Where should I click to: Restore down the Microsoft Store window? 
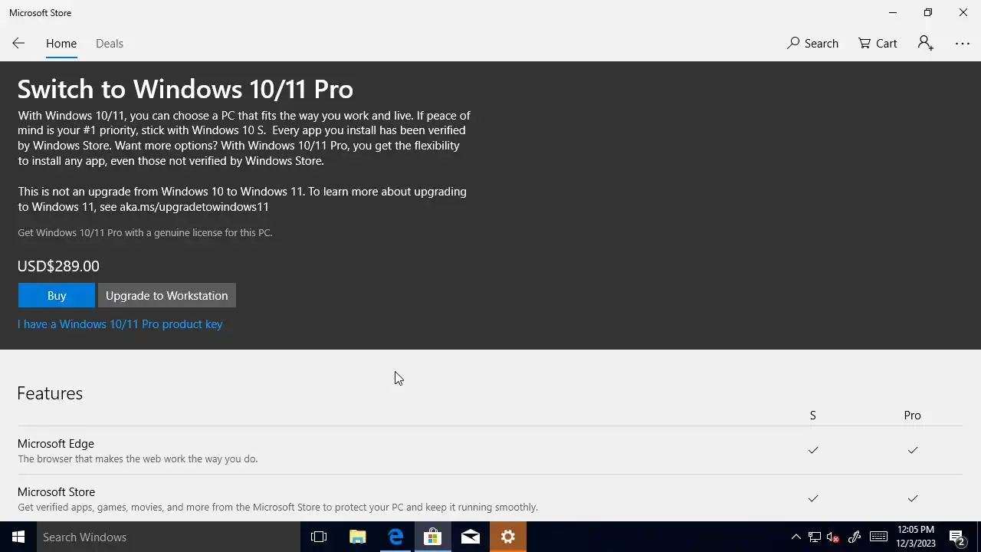928,13
